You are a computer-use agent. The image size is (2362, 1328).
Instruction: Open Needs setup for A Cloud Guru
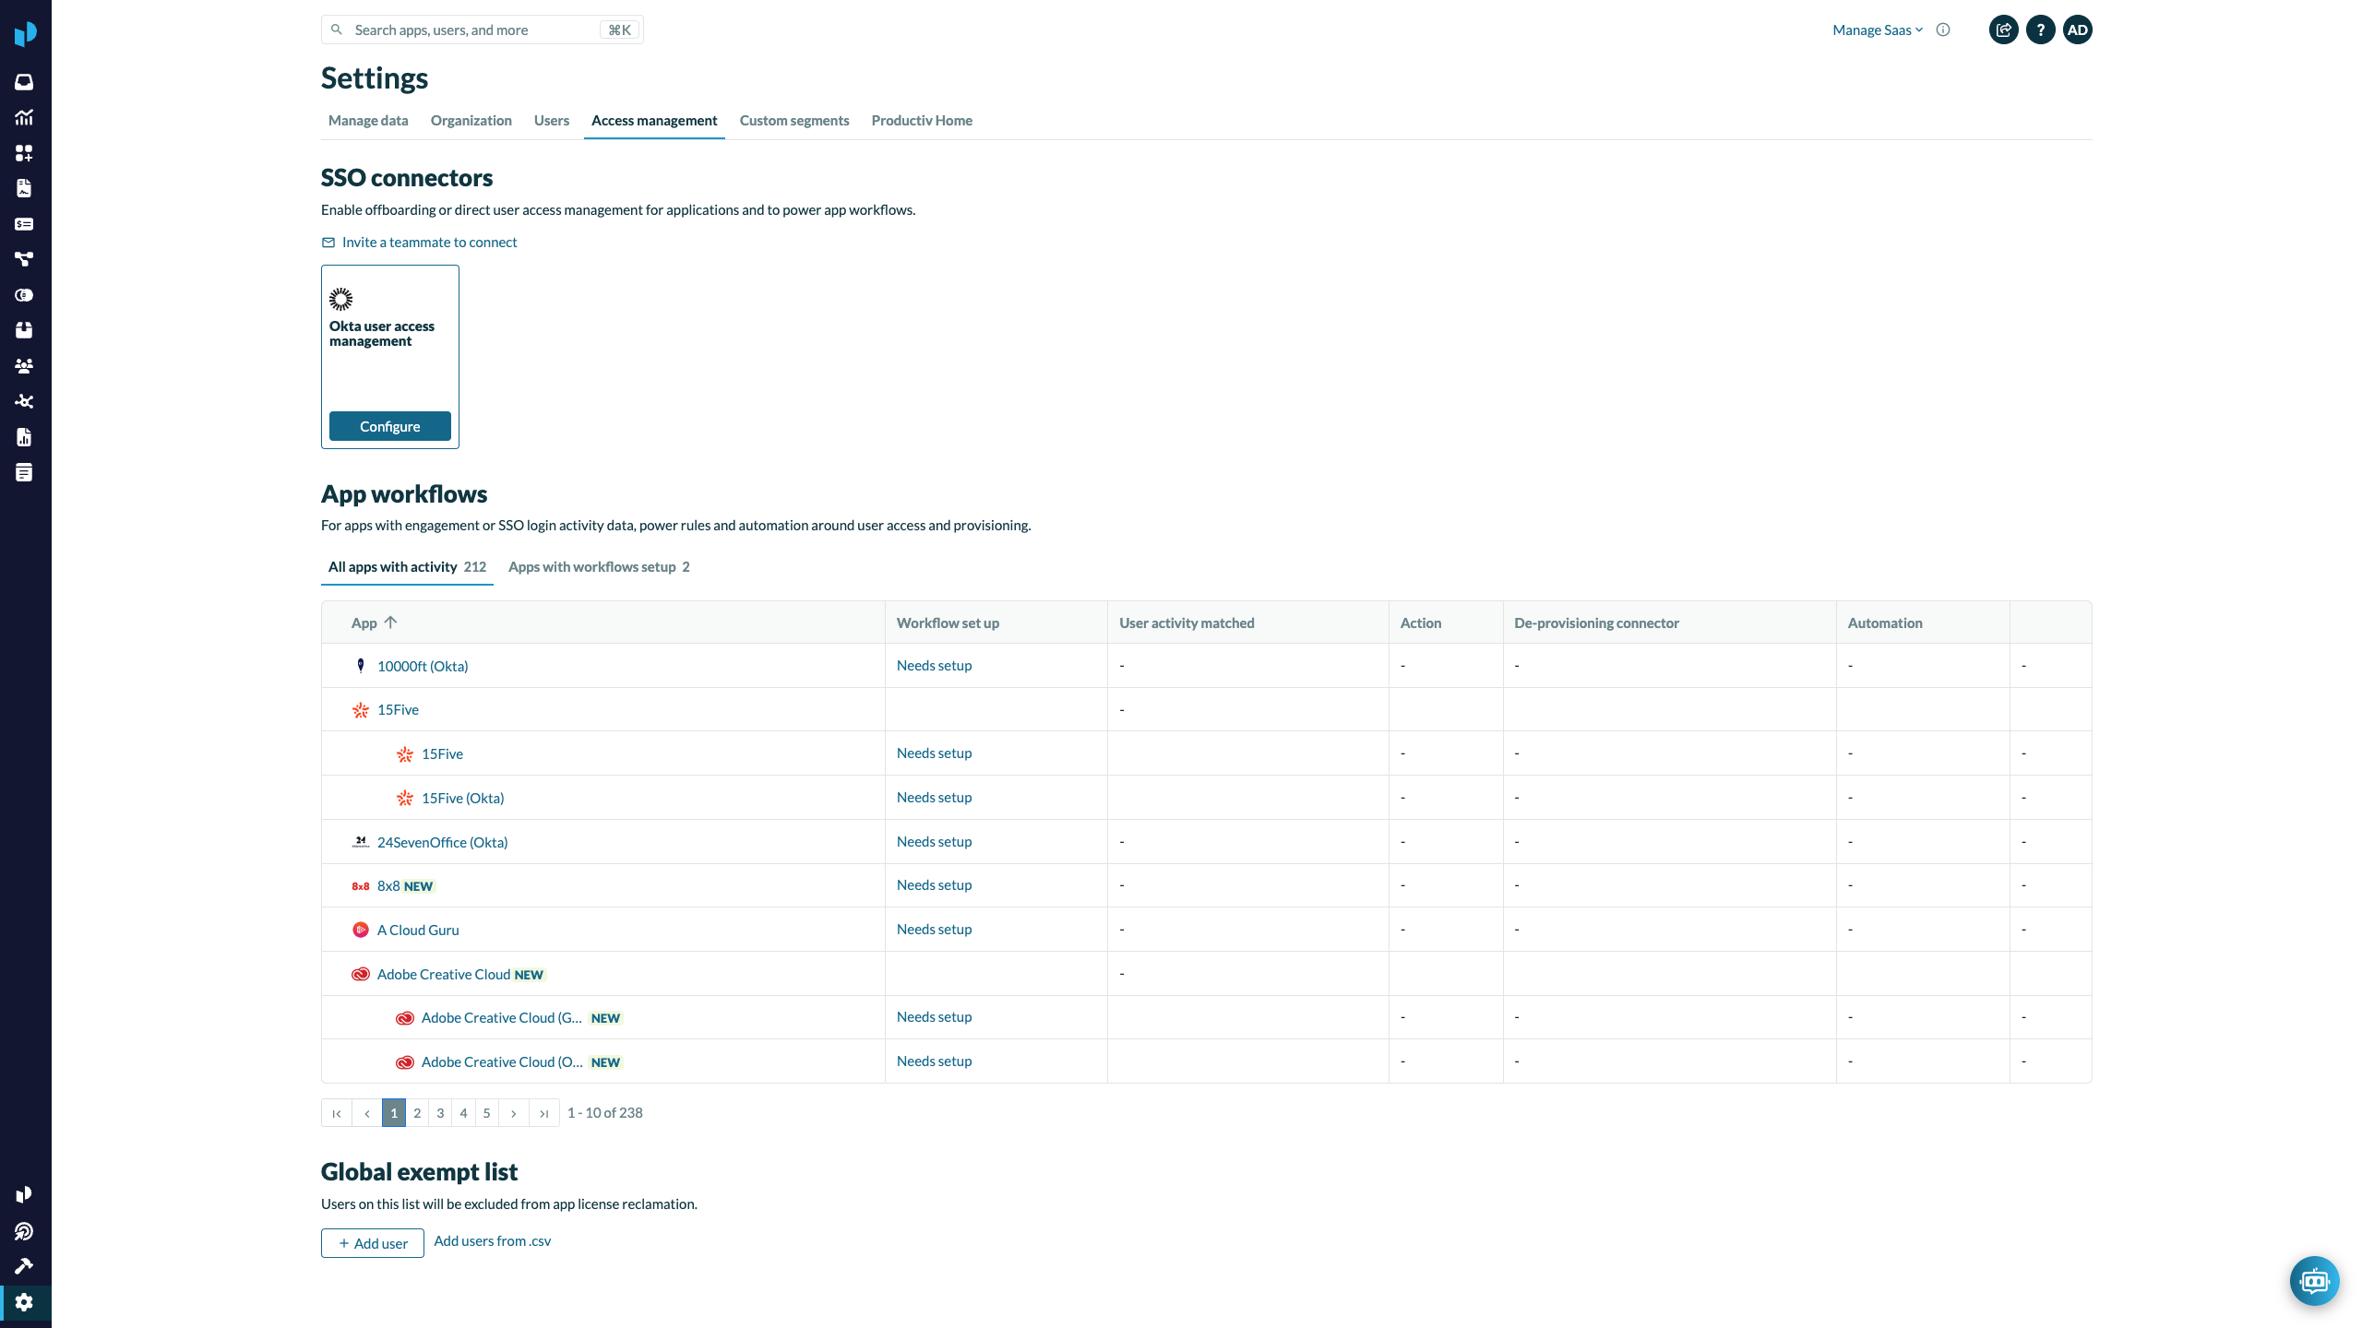934,929
